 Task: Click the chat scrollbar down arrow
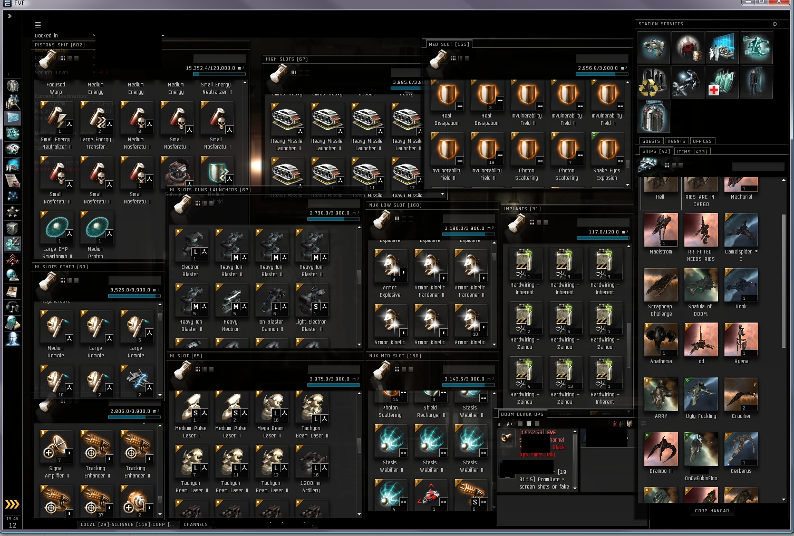575,488
